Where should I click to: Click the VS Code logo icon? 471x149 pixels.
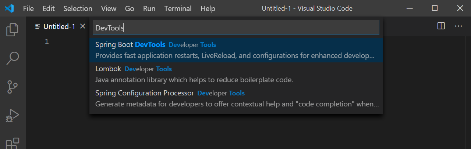coord(9,8)
